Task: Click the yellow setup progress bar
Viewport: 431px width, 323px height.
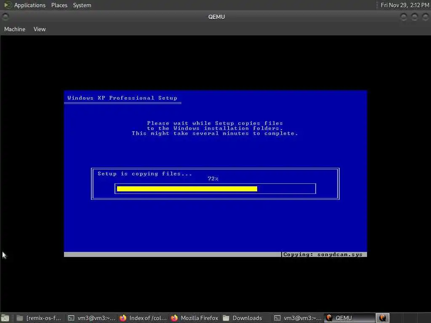Action: point(187,189)
